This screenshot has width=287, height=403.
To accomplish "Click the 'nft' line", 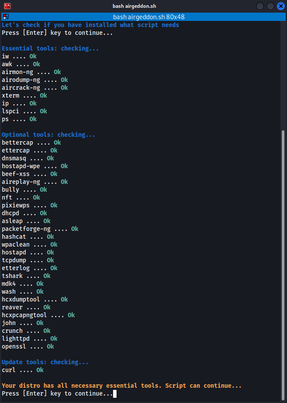I will 21,197.
